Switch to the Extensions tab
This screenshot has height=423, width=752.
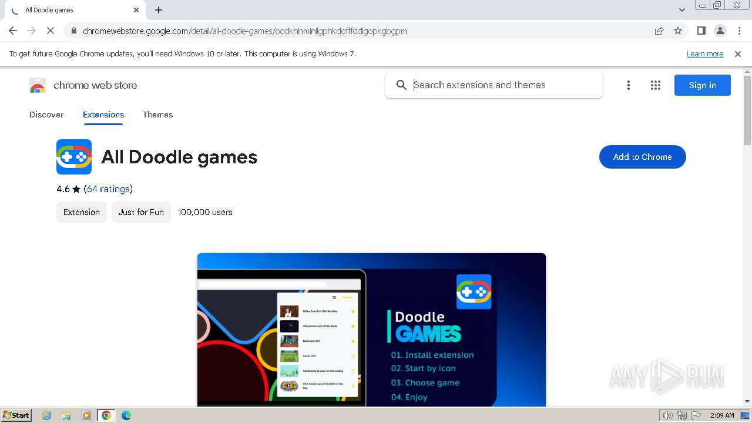[103, 115]
